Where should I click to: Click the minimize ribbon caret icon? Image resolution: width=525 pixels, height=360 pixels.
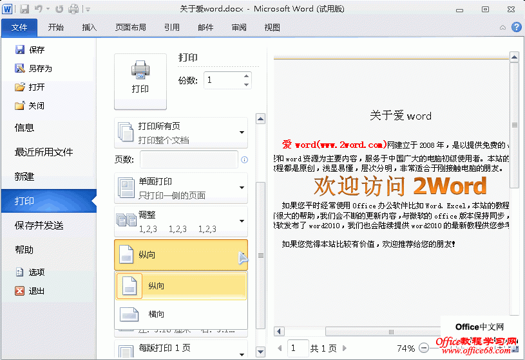pyautogui.click(x=502, y=28)
